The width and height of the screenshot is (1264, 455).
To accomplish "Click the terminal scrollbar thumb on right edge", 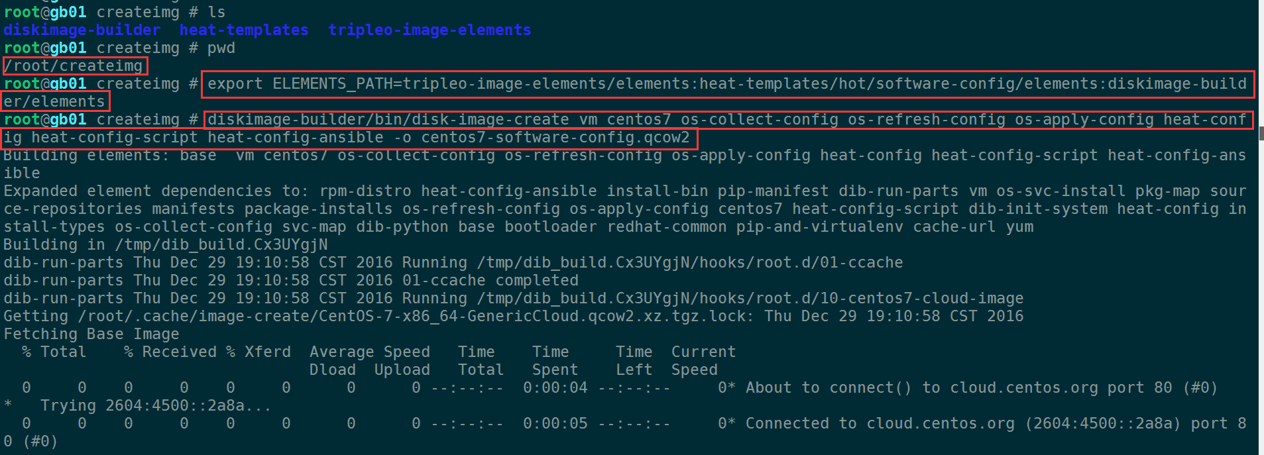I will pyautogui.click(x=1261, y=133).
